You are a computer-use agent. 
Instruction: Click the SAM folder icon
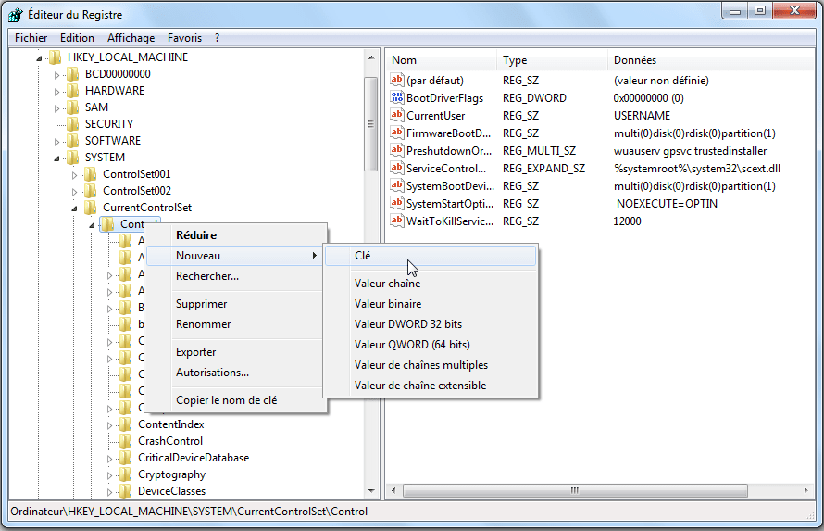[x=73, y=107]
